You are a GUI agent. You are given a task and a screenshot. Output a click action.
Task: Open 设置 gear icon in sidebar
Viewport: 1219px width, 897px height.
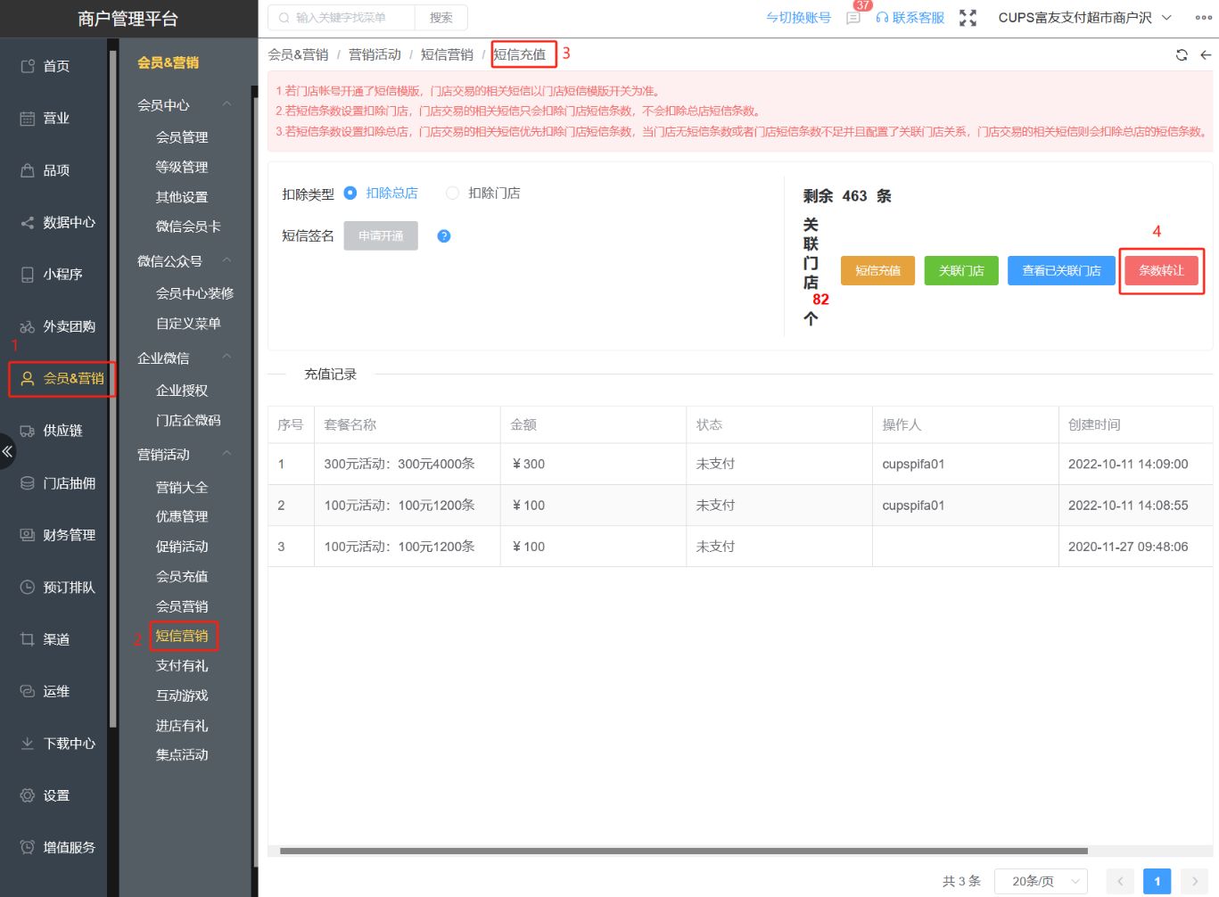pos(28,795)
